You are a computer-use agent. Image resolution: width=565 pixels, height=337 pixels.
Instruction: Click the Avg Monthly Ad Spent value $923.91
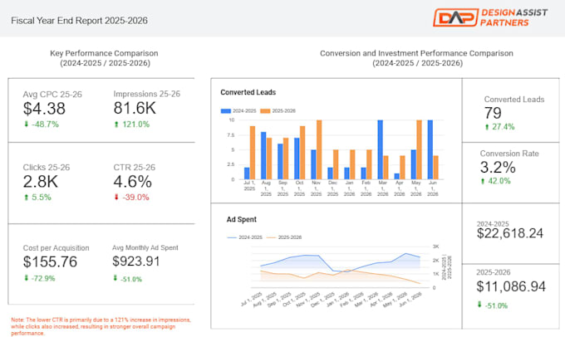click(x=135, y=261)
